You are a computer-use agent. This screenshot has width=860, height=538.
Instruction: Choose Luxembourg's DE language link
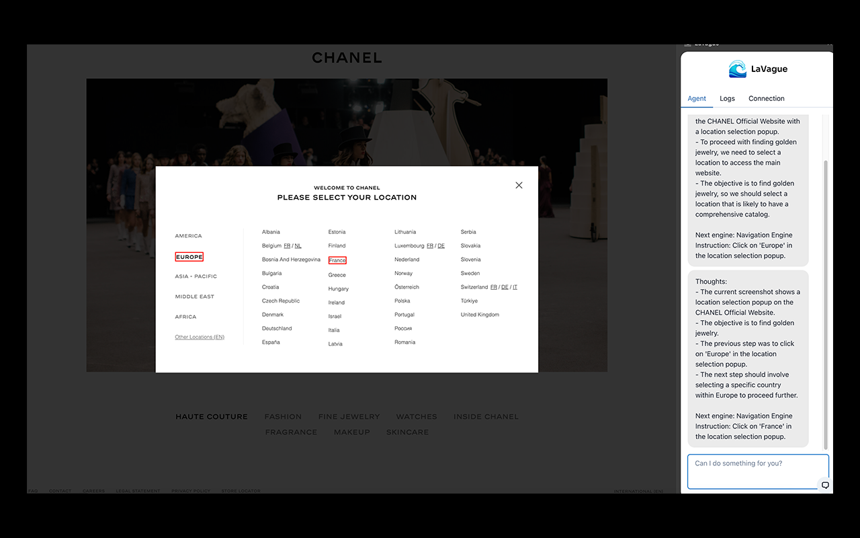(441, 246)
